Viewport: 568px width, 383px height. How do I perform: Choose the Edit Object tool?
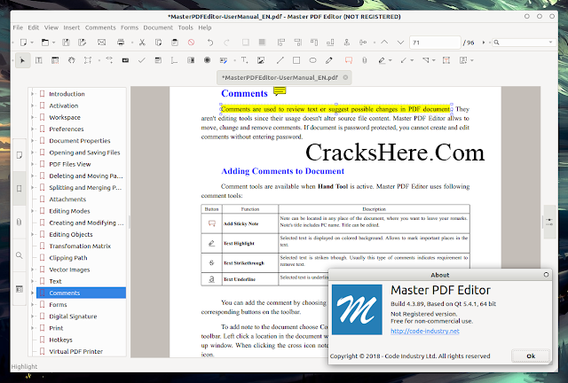(x=88, y=60)
